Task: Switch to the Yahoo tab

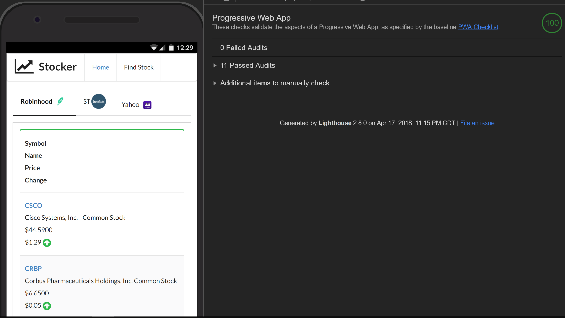Action: (130, 105)
